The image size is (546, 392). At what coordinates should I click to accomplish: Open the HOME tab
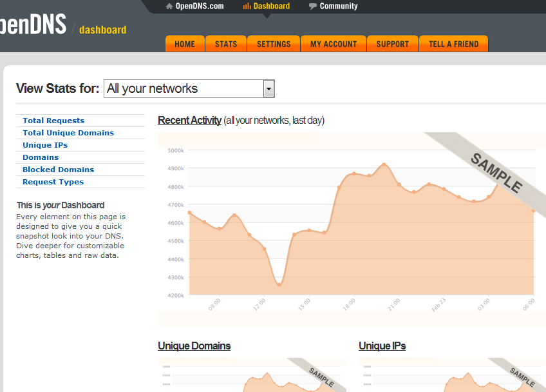pyautogui.click(x=185, y=44)
